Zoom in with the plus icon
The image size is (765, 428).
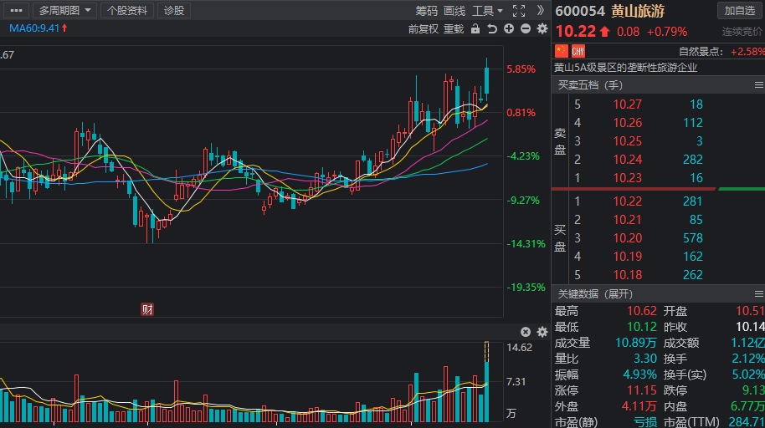pos(509,29)
